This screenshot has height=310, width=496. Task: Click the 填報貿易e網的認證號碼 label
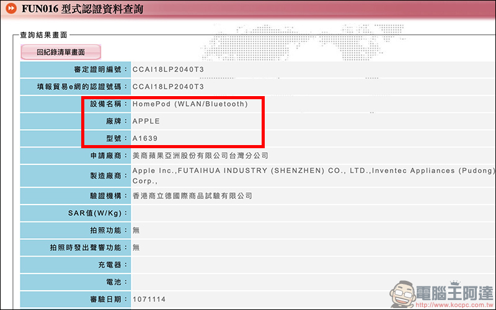82,87
